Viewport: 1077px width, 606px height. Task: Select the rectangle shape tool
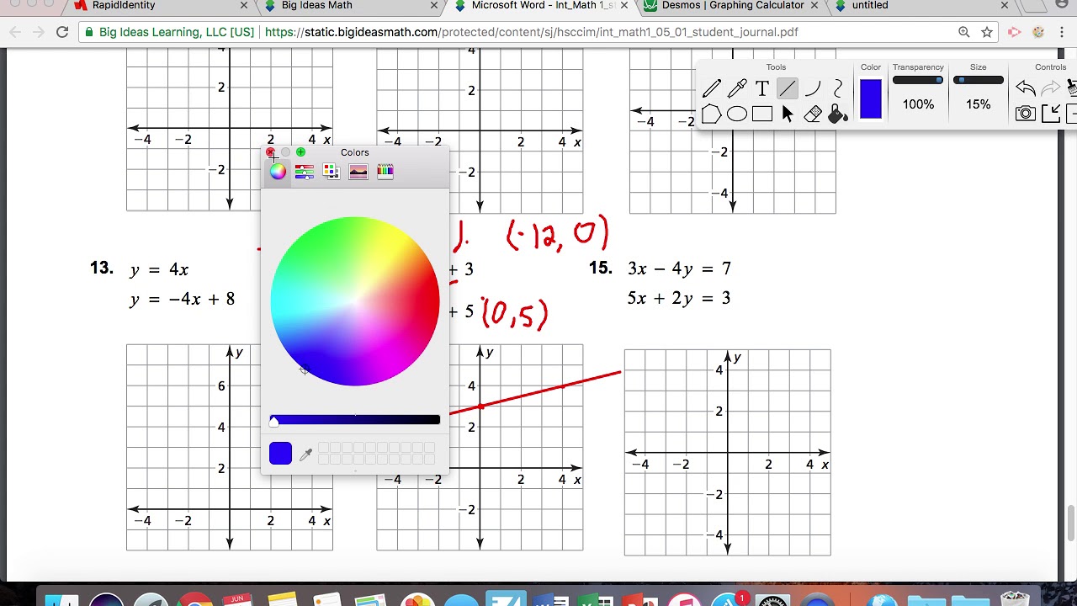[762, 114]
